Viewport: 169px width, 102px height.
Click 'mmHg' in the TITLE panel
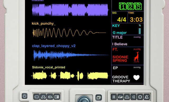pyautogui.click(x=137, y=37)
